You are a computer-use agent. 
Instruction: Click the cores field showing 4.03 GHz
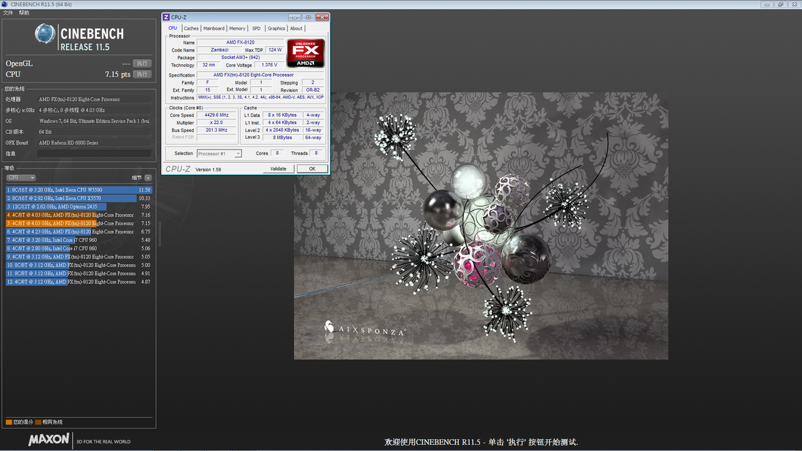coord(94,110)
